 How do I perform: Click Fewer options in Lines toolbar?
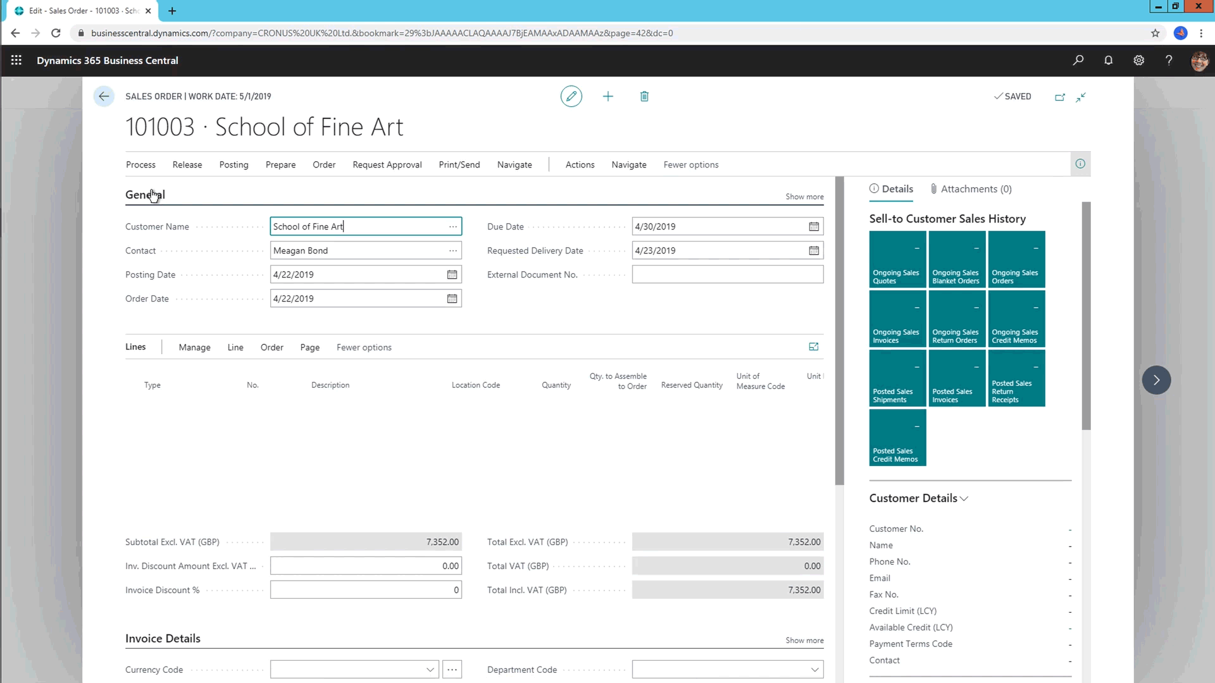[364, 347]
